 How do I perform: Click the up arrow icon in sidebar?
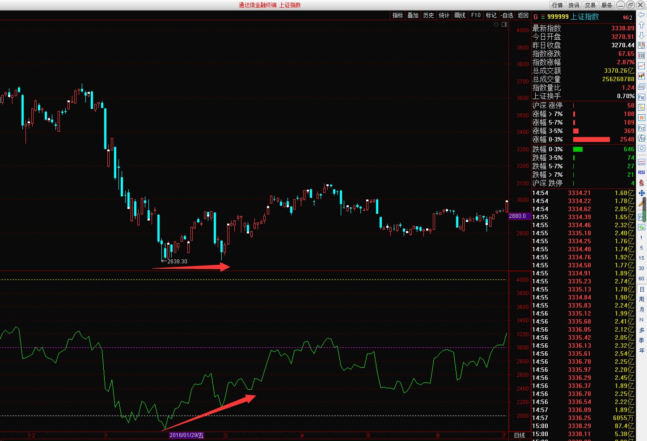pyautogui.click(x=641, y=25)
